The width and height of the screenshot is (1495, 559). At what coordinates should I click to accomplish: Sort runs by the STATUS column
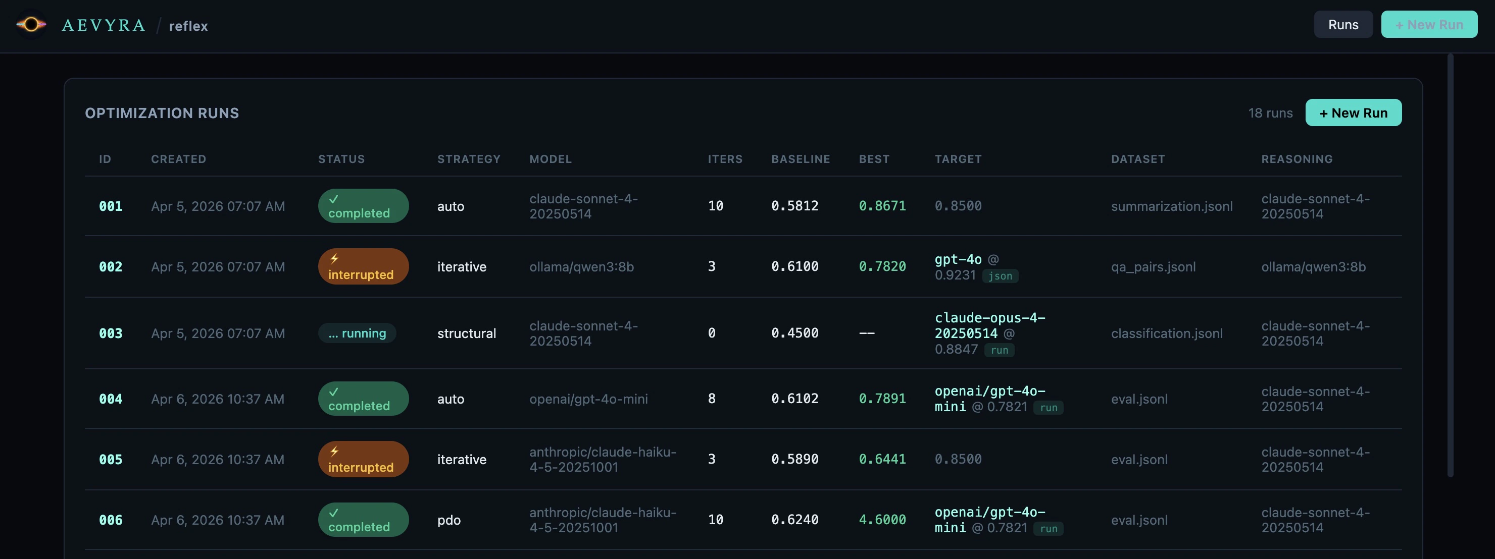(x=341, y=159)
